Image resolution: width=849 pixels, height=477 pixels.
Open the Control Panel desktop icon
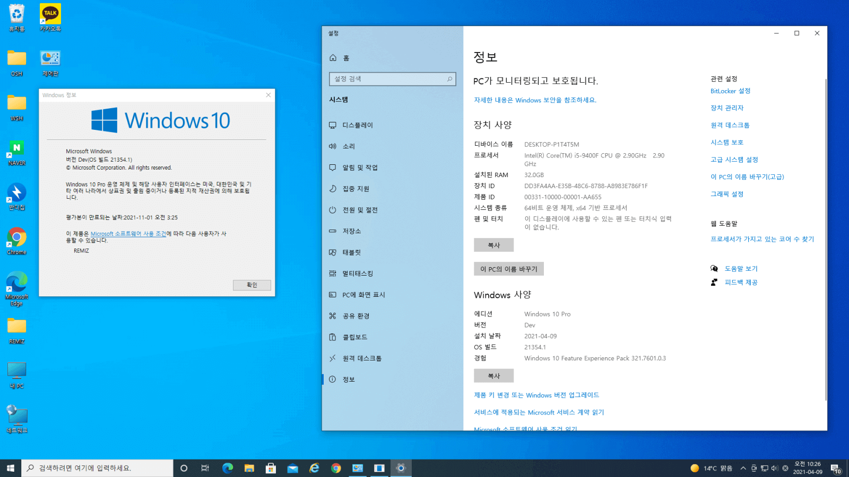pyautogui.click(x=50, y=63)
